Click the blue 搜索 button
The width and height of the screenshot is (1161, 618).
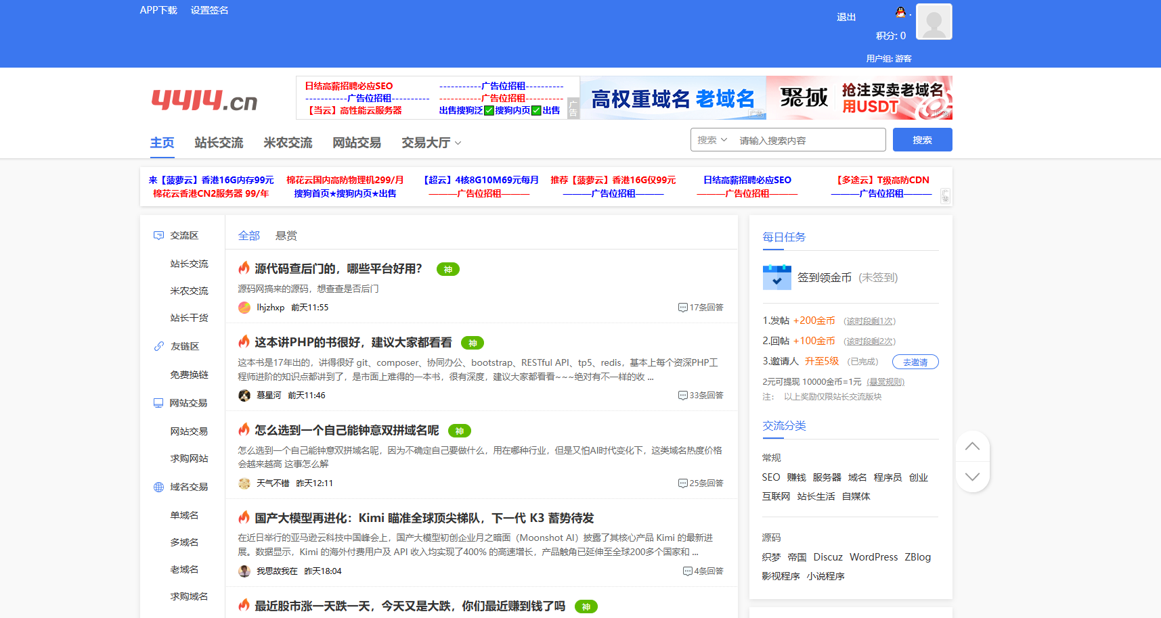923,140
